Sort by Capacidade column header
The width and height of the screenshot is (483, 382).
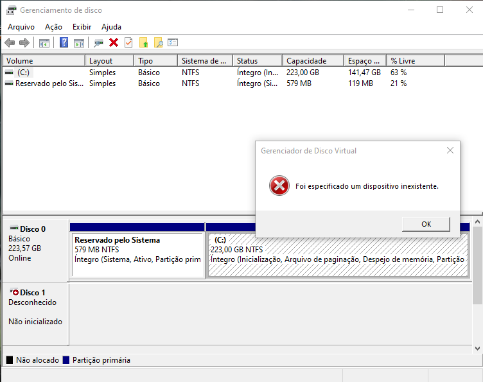click(x=306, y=61)
